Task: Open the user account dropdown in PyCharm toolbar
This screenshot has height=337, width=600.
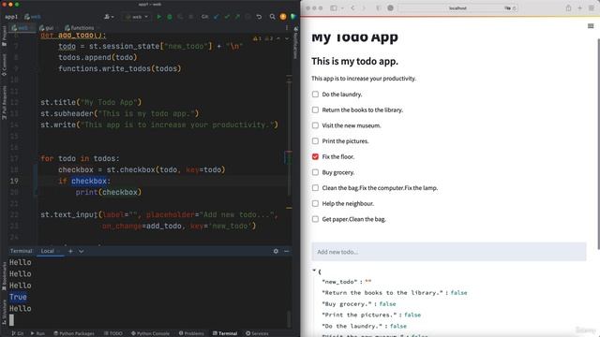Action: tap(109, 17)
